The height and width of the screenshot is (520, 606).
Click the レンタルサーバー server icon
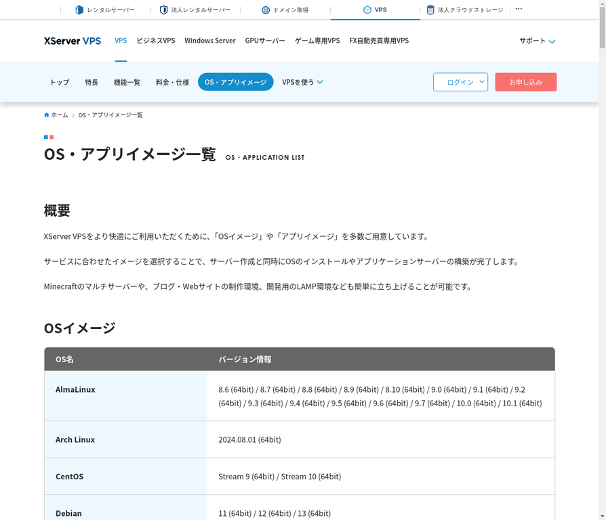pyautogui.click(x=78, y=9)
